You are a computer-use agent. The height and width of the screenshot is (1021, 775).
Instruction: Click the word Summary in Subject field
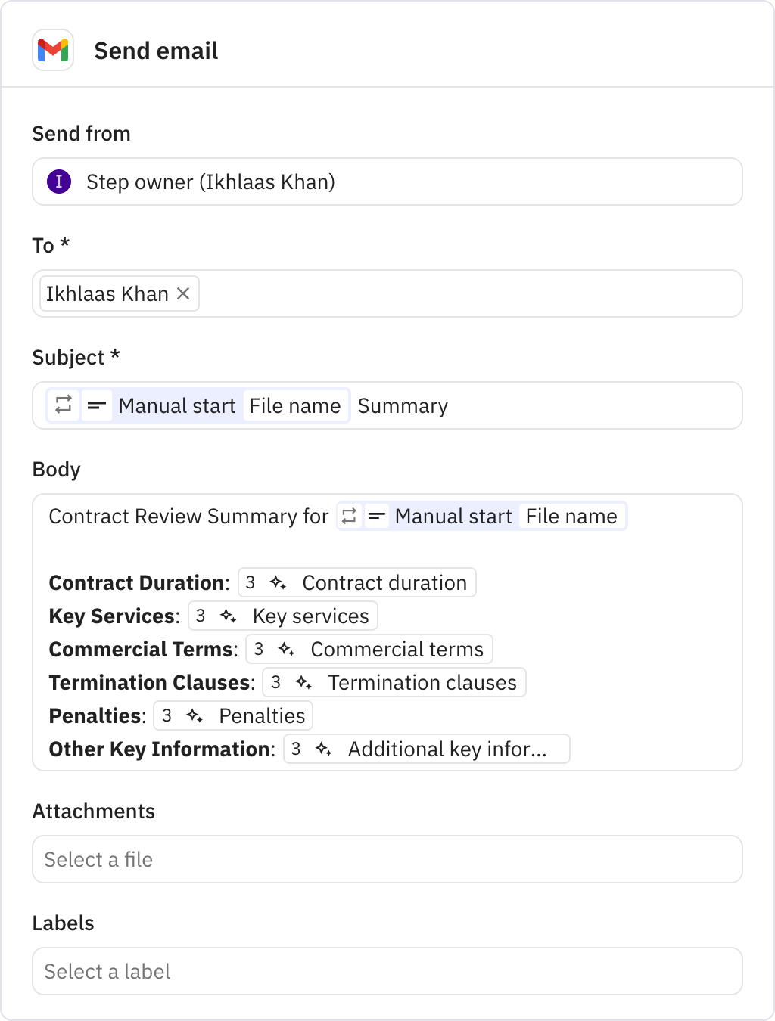coord(403,406)
